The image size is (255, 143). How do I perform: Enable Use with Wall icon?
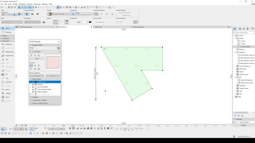[x=31, y=66]
